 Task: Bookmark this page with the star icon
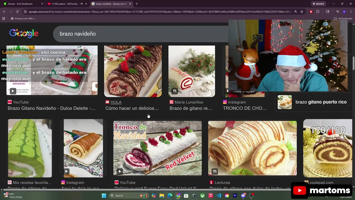tap(302, 12)
